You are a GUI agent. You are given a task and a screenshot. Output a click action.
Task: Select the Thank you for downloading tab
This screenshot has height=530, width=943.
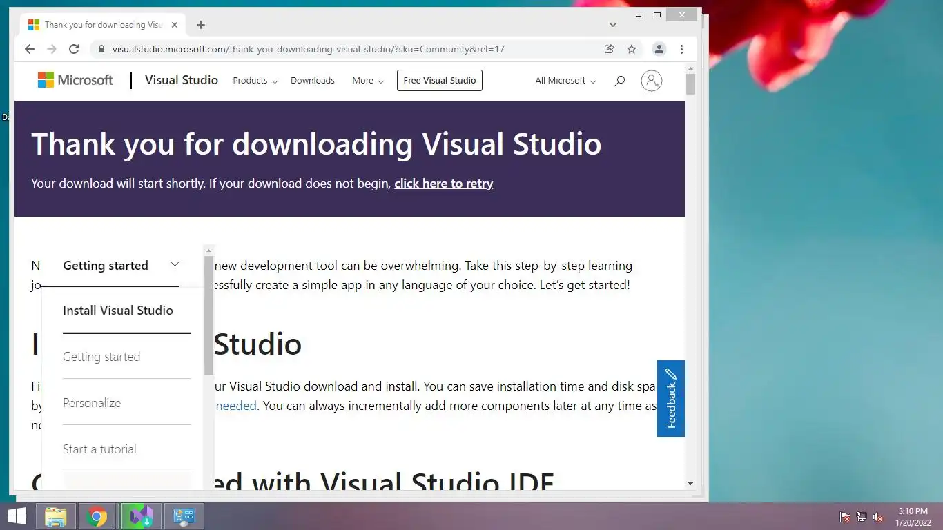click(x=102, y=25)
